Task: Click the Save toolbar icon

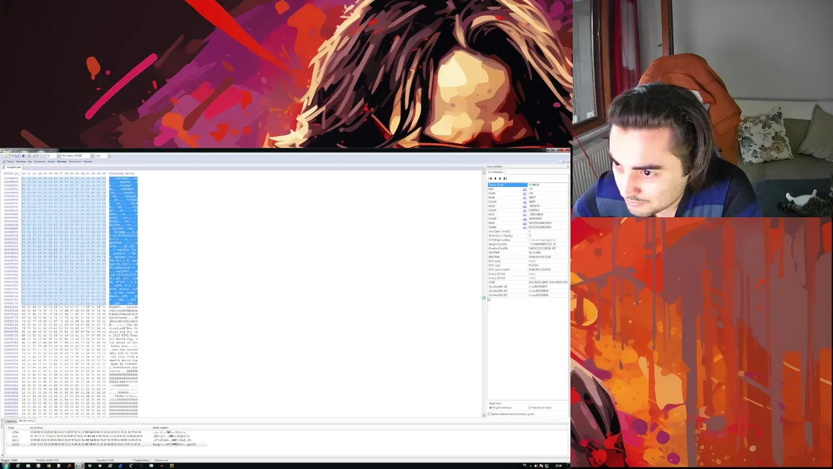Action: pyautogui.click(x=17, y=156)
